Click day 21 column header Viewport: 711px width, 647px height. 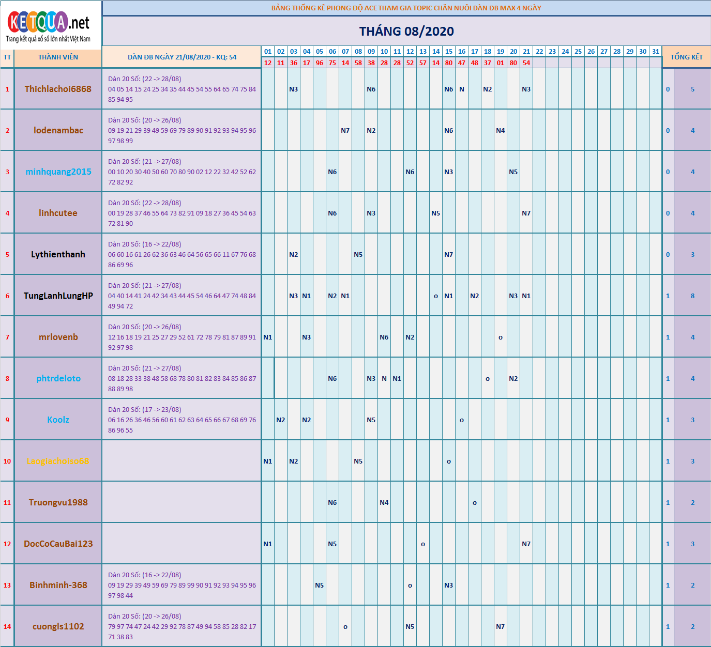coord(526,51)
